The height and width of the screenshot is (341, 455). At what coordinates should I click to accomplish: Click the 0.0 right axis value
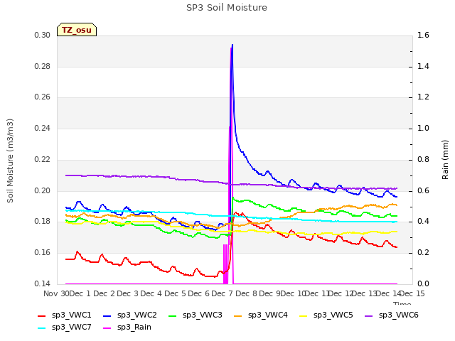pyautogui.click(x=423, y=283)
